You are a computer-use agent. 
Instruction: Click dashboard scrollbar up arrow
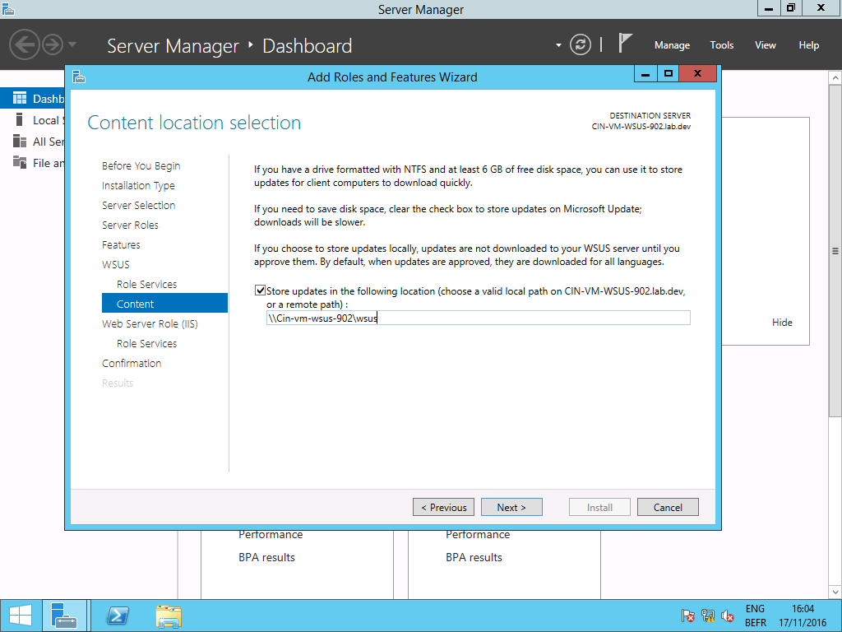[x=835, y=78]
